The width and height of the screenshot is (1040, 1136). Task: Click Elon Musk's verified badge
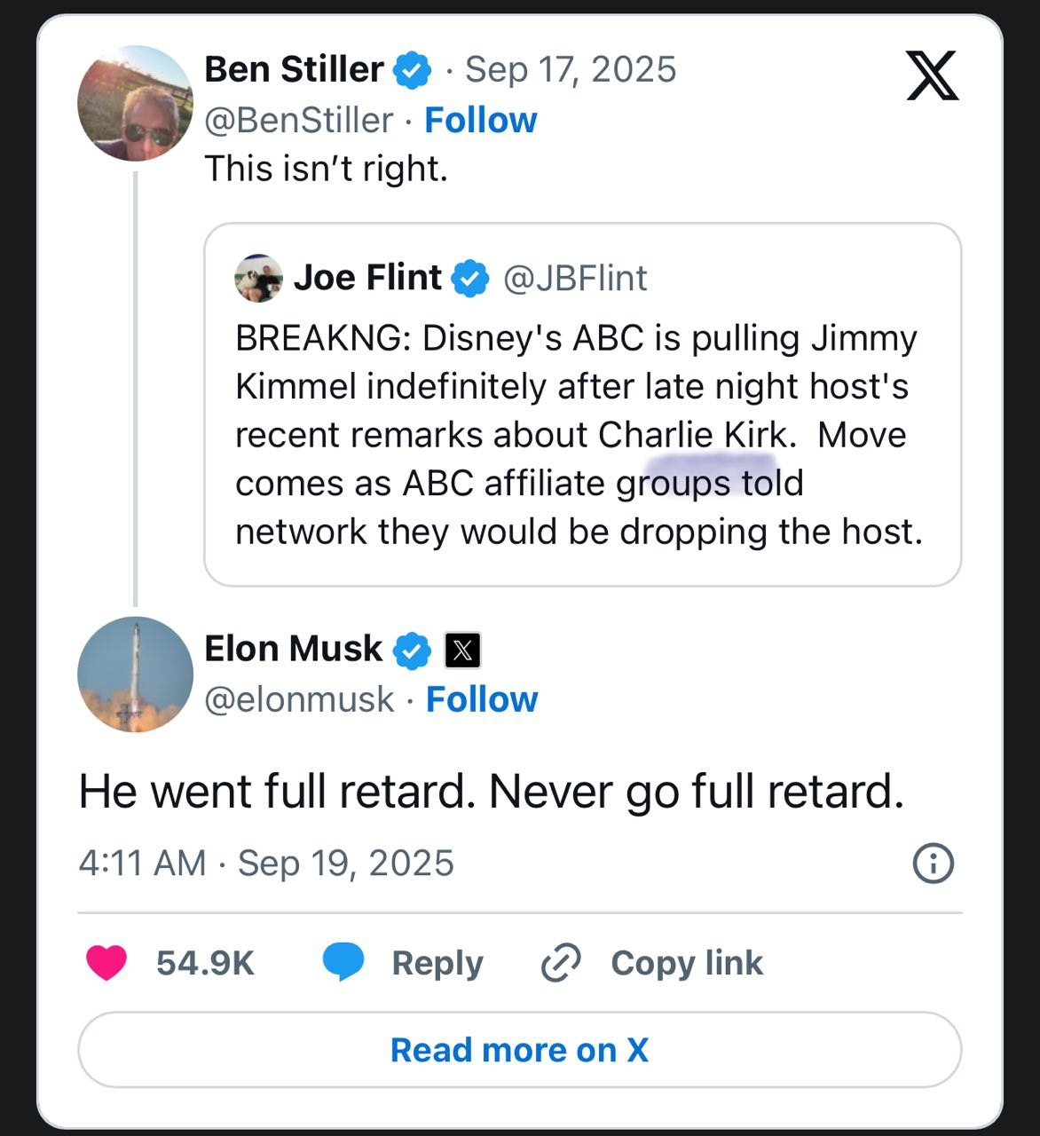(412, 651)
